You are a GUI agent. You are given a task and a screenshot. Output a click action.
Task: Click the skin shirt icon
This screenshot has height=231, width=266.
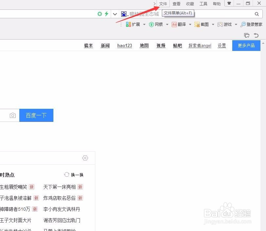(229, 3)
